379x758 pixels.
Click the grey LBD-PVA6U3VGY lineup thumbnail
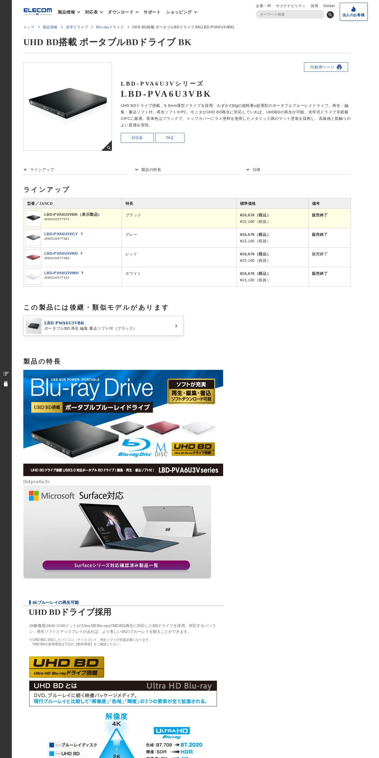click(x=33, y=238)
